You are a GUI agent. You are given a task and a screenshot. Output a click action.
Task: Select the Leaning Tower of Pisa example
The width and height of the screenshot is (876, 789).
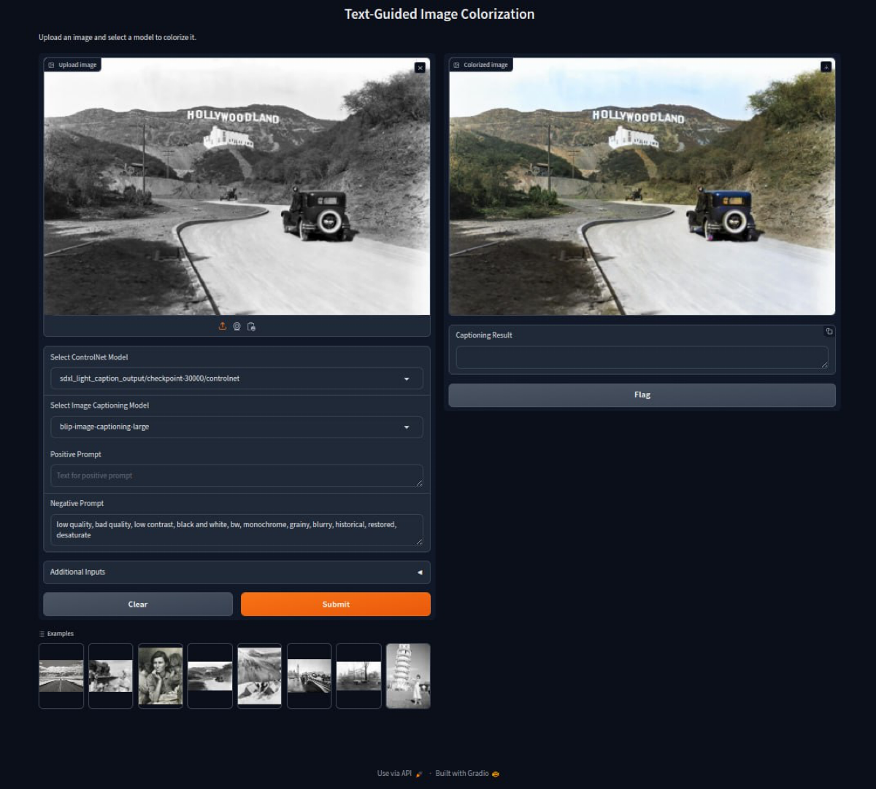point(408,676)
